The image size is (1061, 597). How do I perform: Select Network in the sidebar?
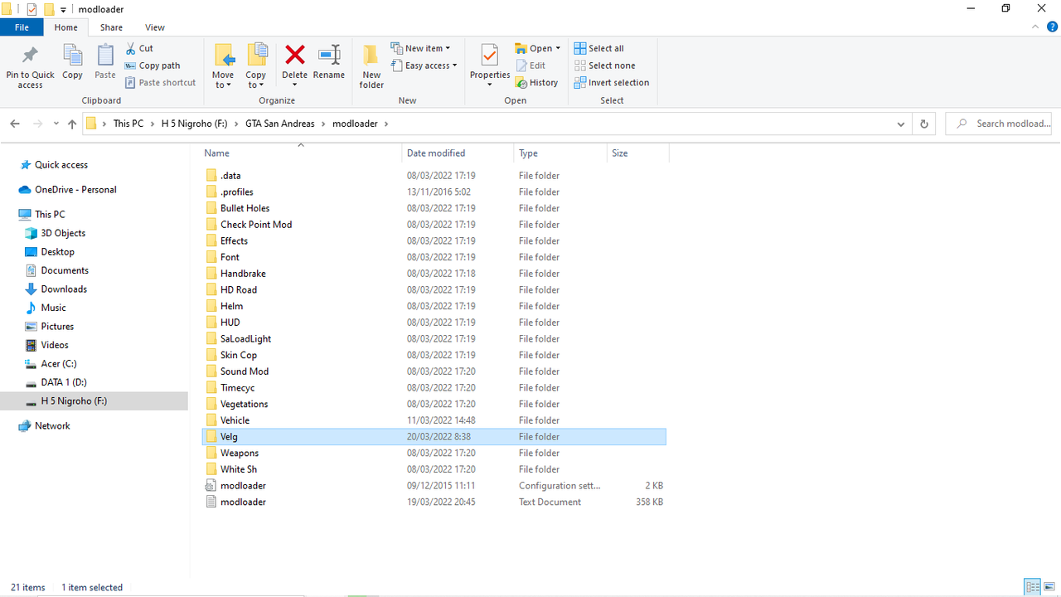click(x=52, y=426)
